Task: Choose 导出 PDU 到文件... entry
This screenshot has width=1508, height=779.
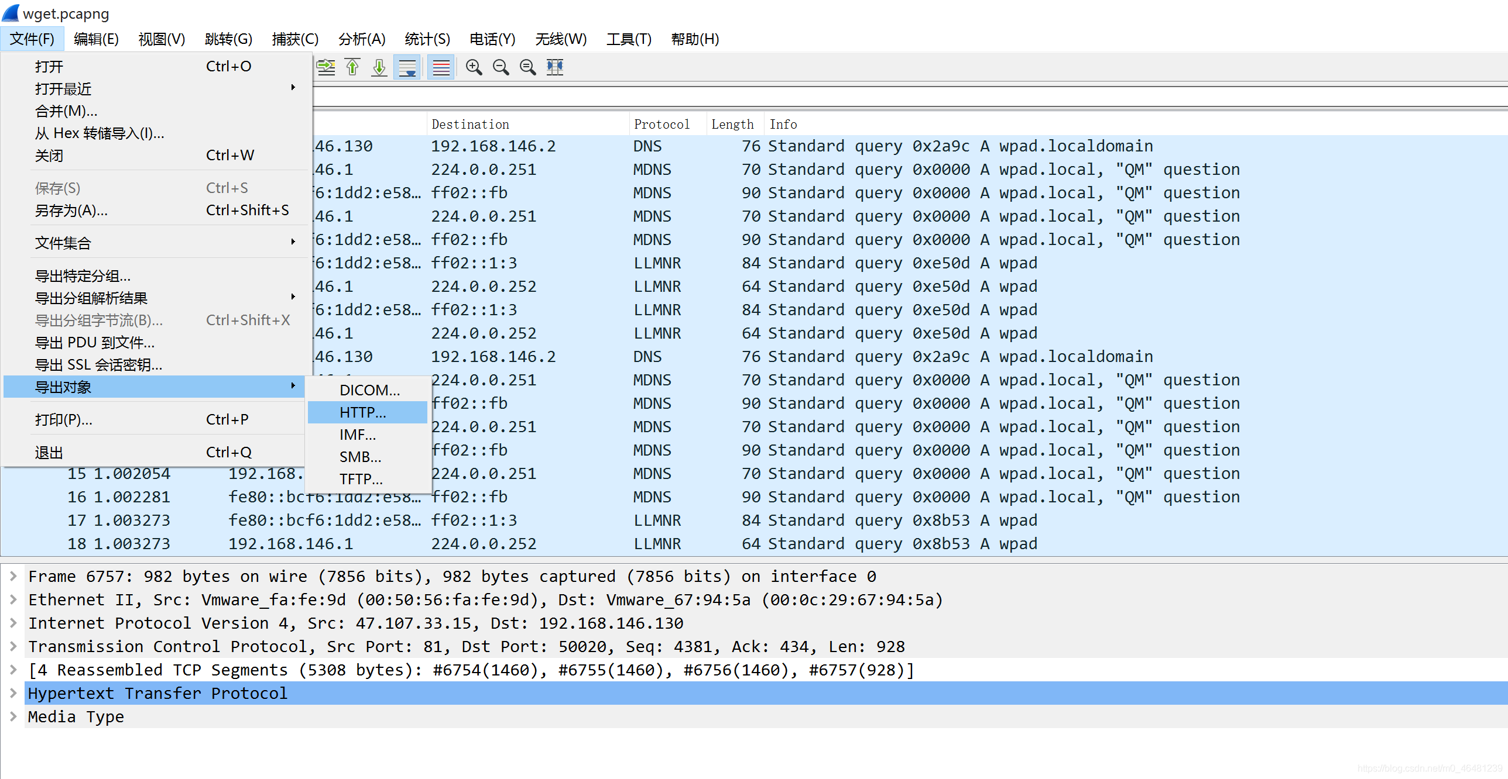Action: click(x=155, y=343)
